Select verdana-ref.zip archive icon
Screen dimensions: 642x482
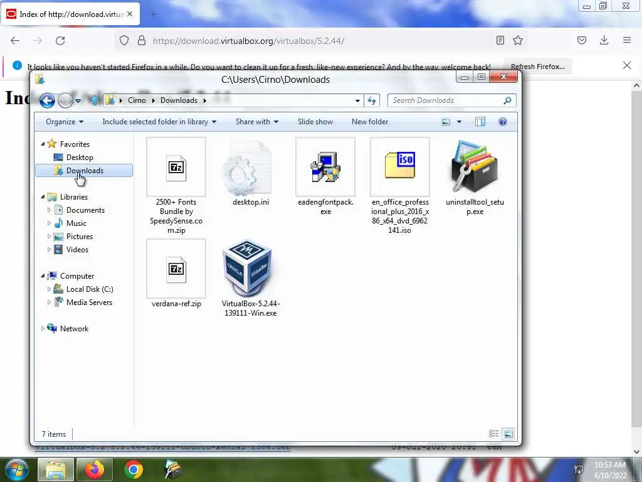tap(176, 269)
